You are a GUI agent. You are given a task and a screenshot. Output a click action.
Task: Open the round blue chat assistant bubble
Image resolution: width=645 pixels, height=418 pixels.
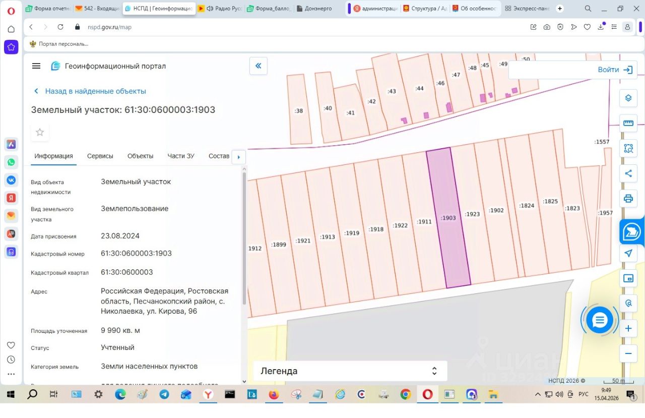[x=600, y=320]
